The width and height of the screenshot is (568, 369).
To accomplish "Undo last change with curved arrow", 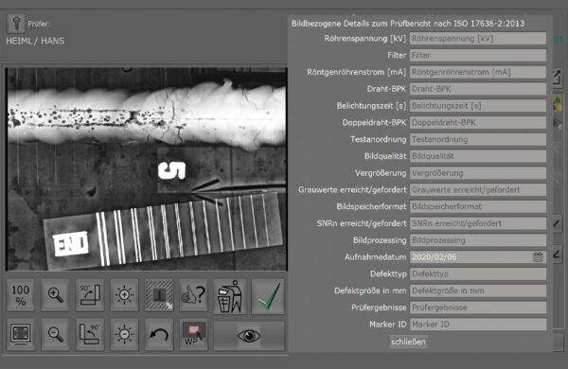I will (x=159, y=334).
